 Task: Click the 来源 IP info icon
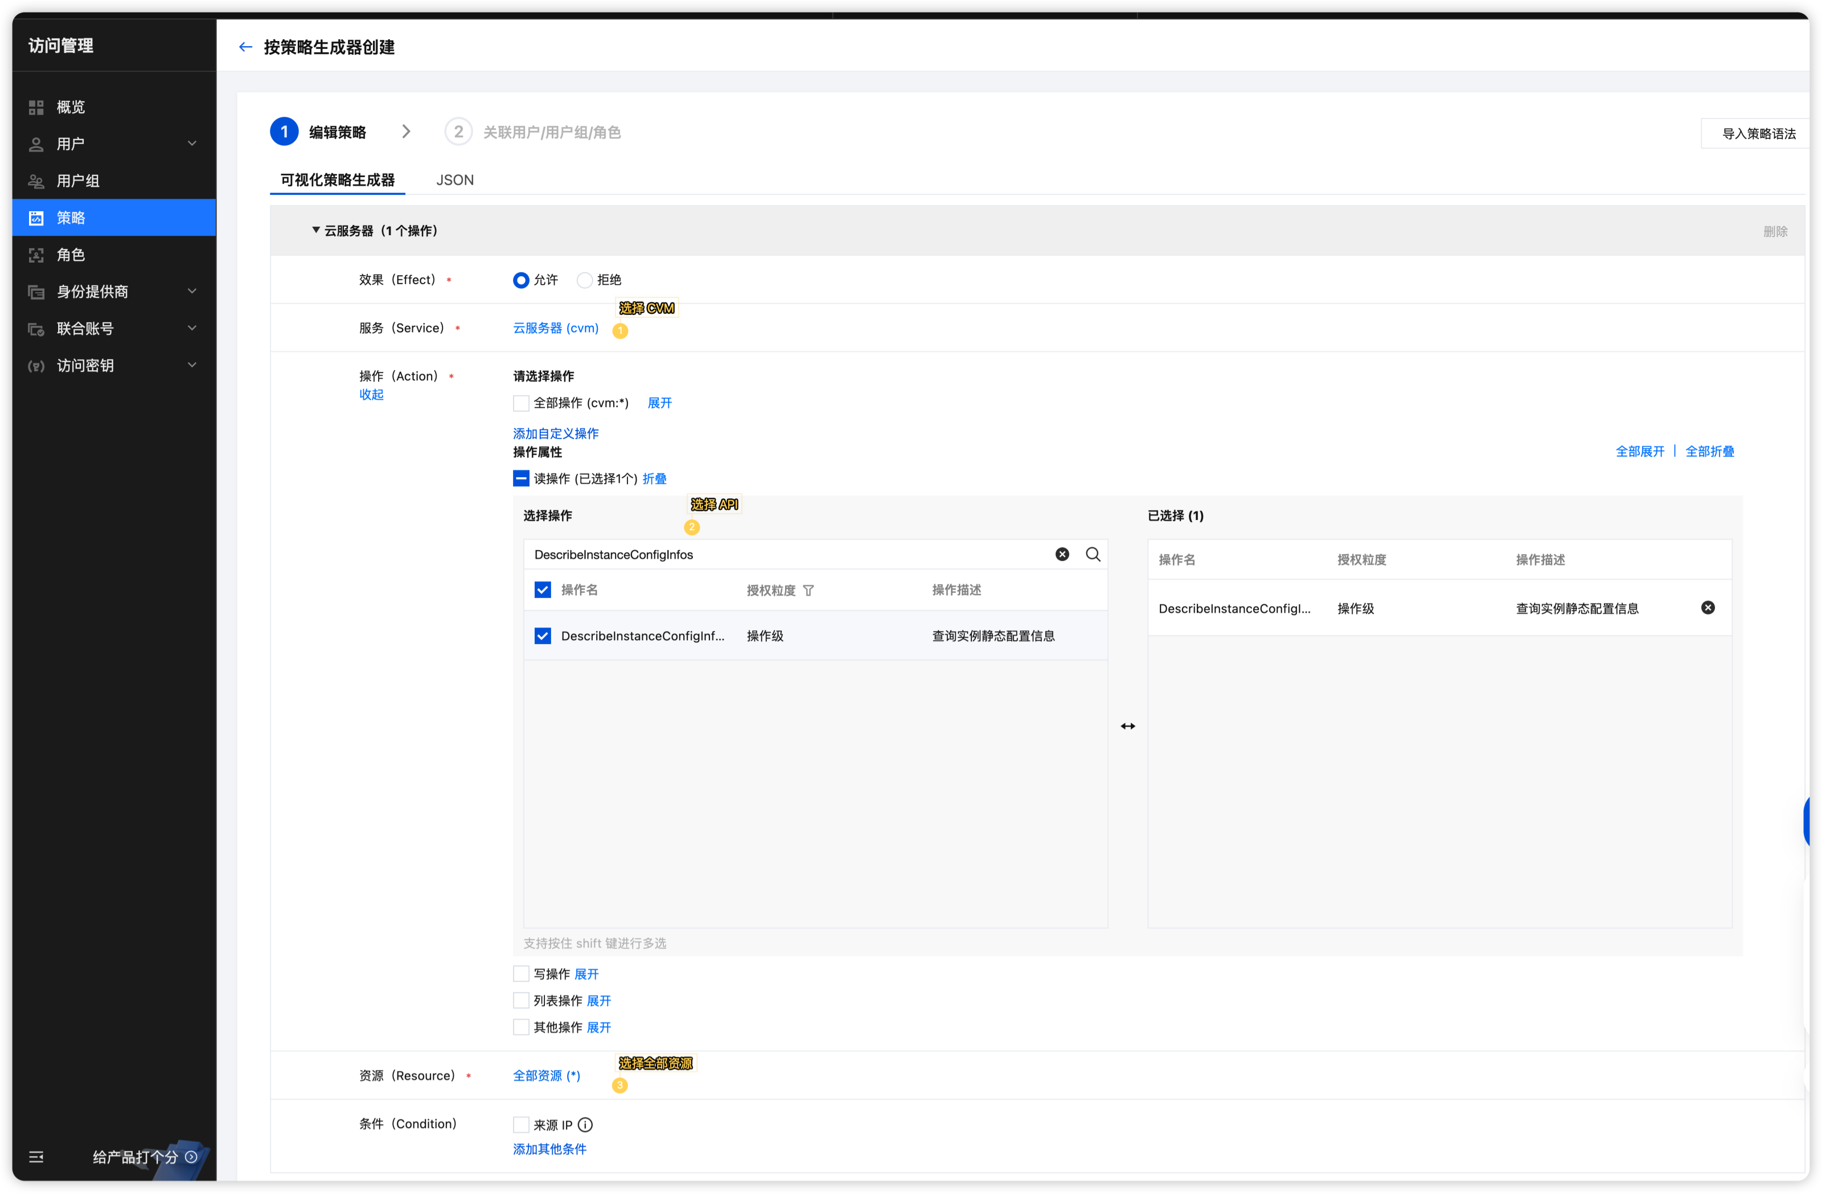585,1125
